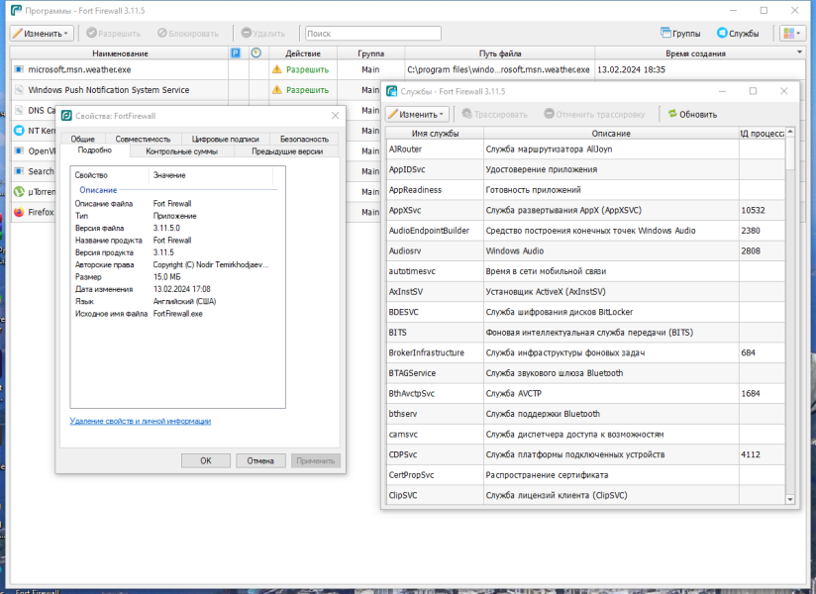Click the Трассировать button in Службы window

[x=494, y=114]
